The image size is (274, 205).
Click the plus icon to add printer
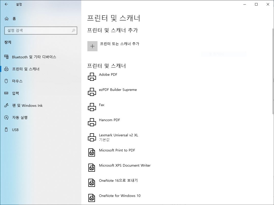pos(92,46)
